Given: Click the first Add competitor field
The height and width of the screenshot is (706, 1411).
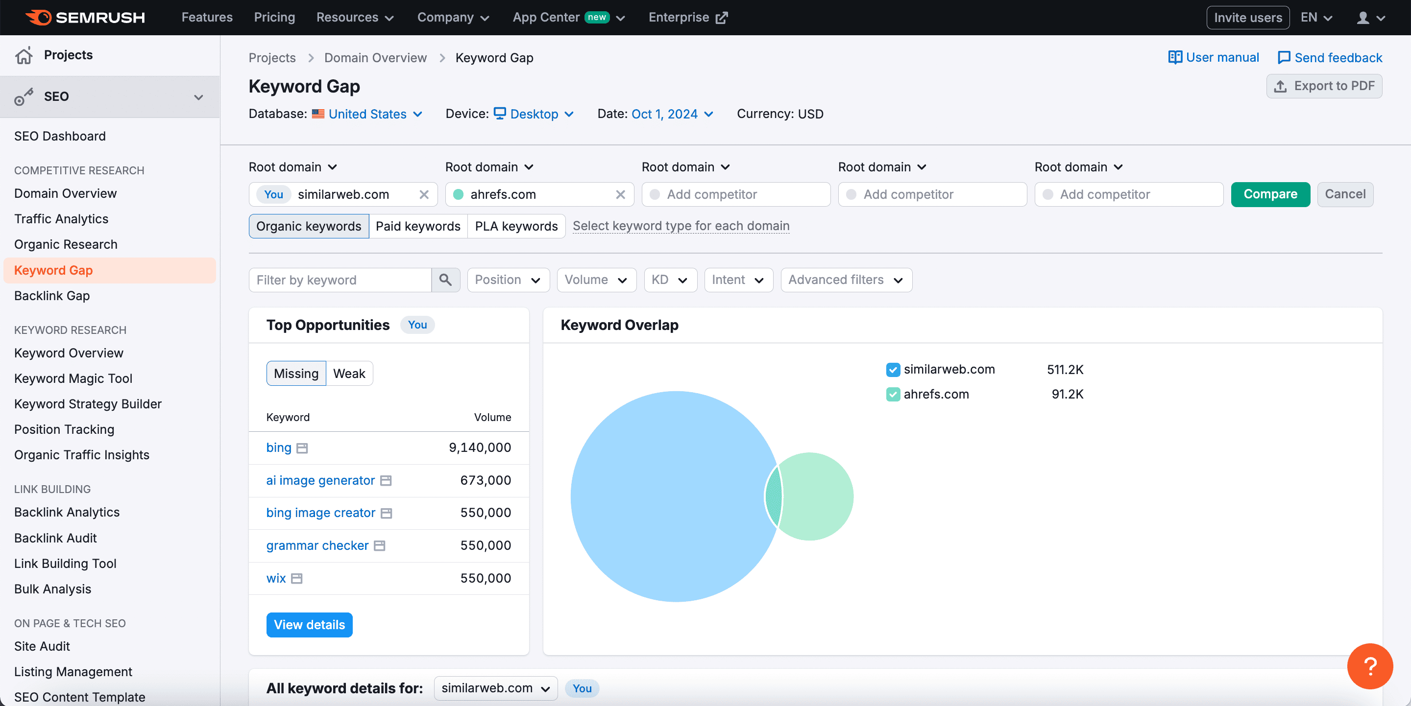Looking at the screenshot, I should (735, 194).
